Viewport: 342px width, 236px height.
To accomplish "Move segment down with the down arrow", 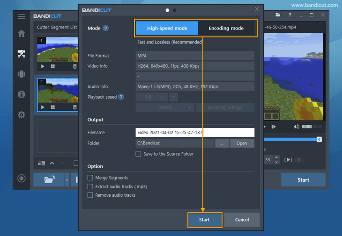I will point(62,163).
